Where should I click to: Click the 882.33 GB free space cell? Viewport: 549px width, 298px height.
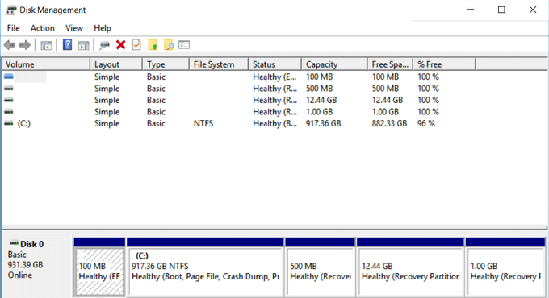pos(389,123)
